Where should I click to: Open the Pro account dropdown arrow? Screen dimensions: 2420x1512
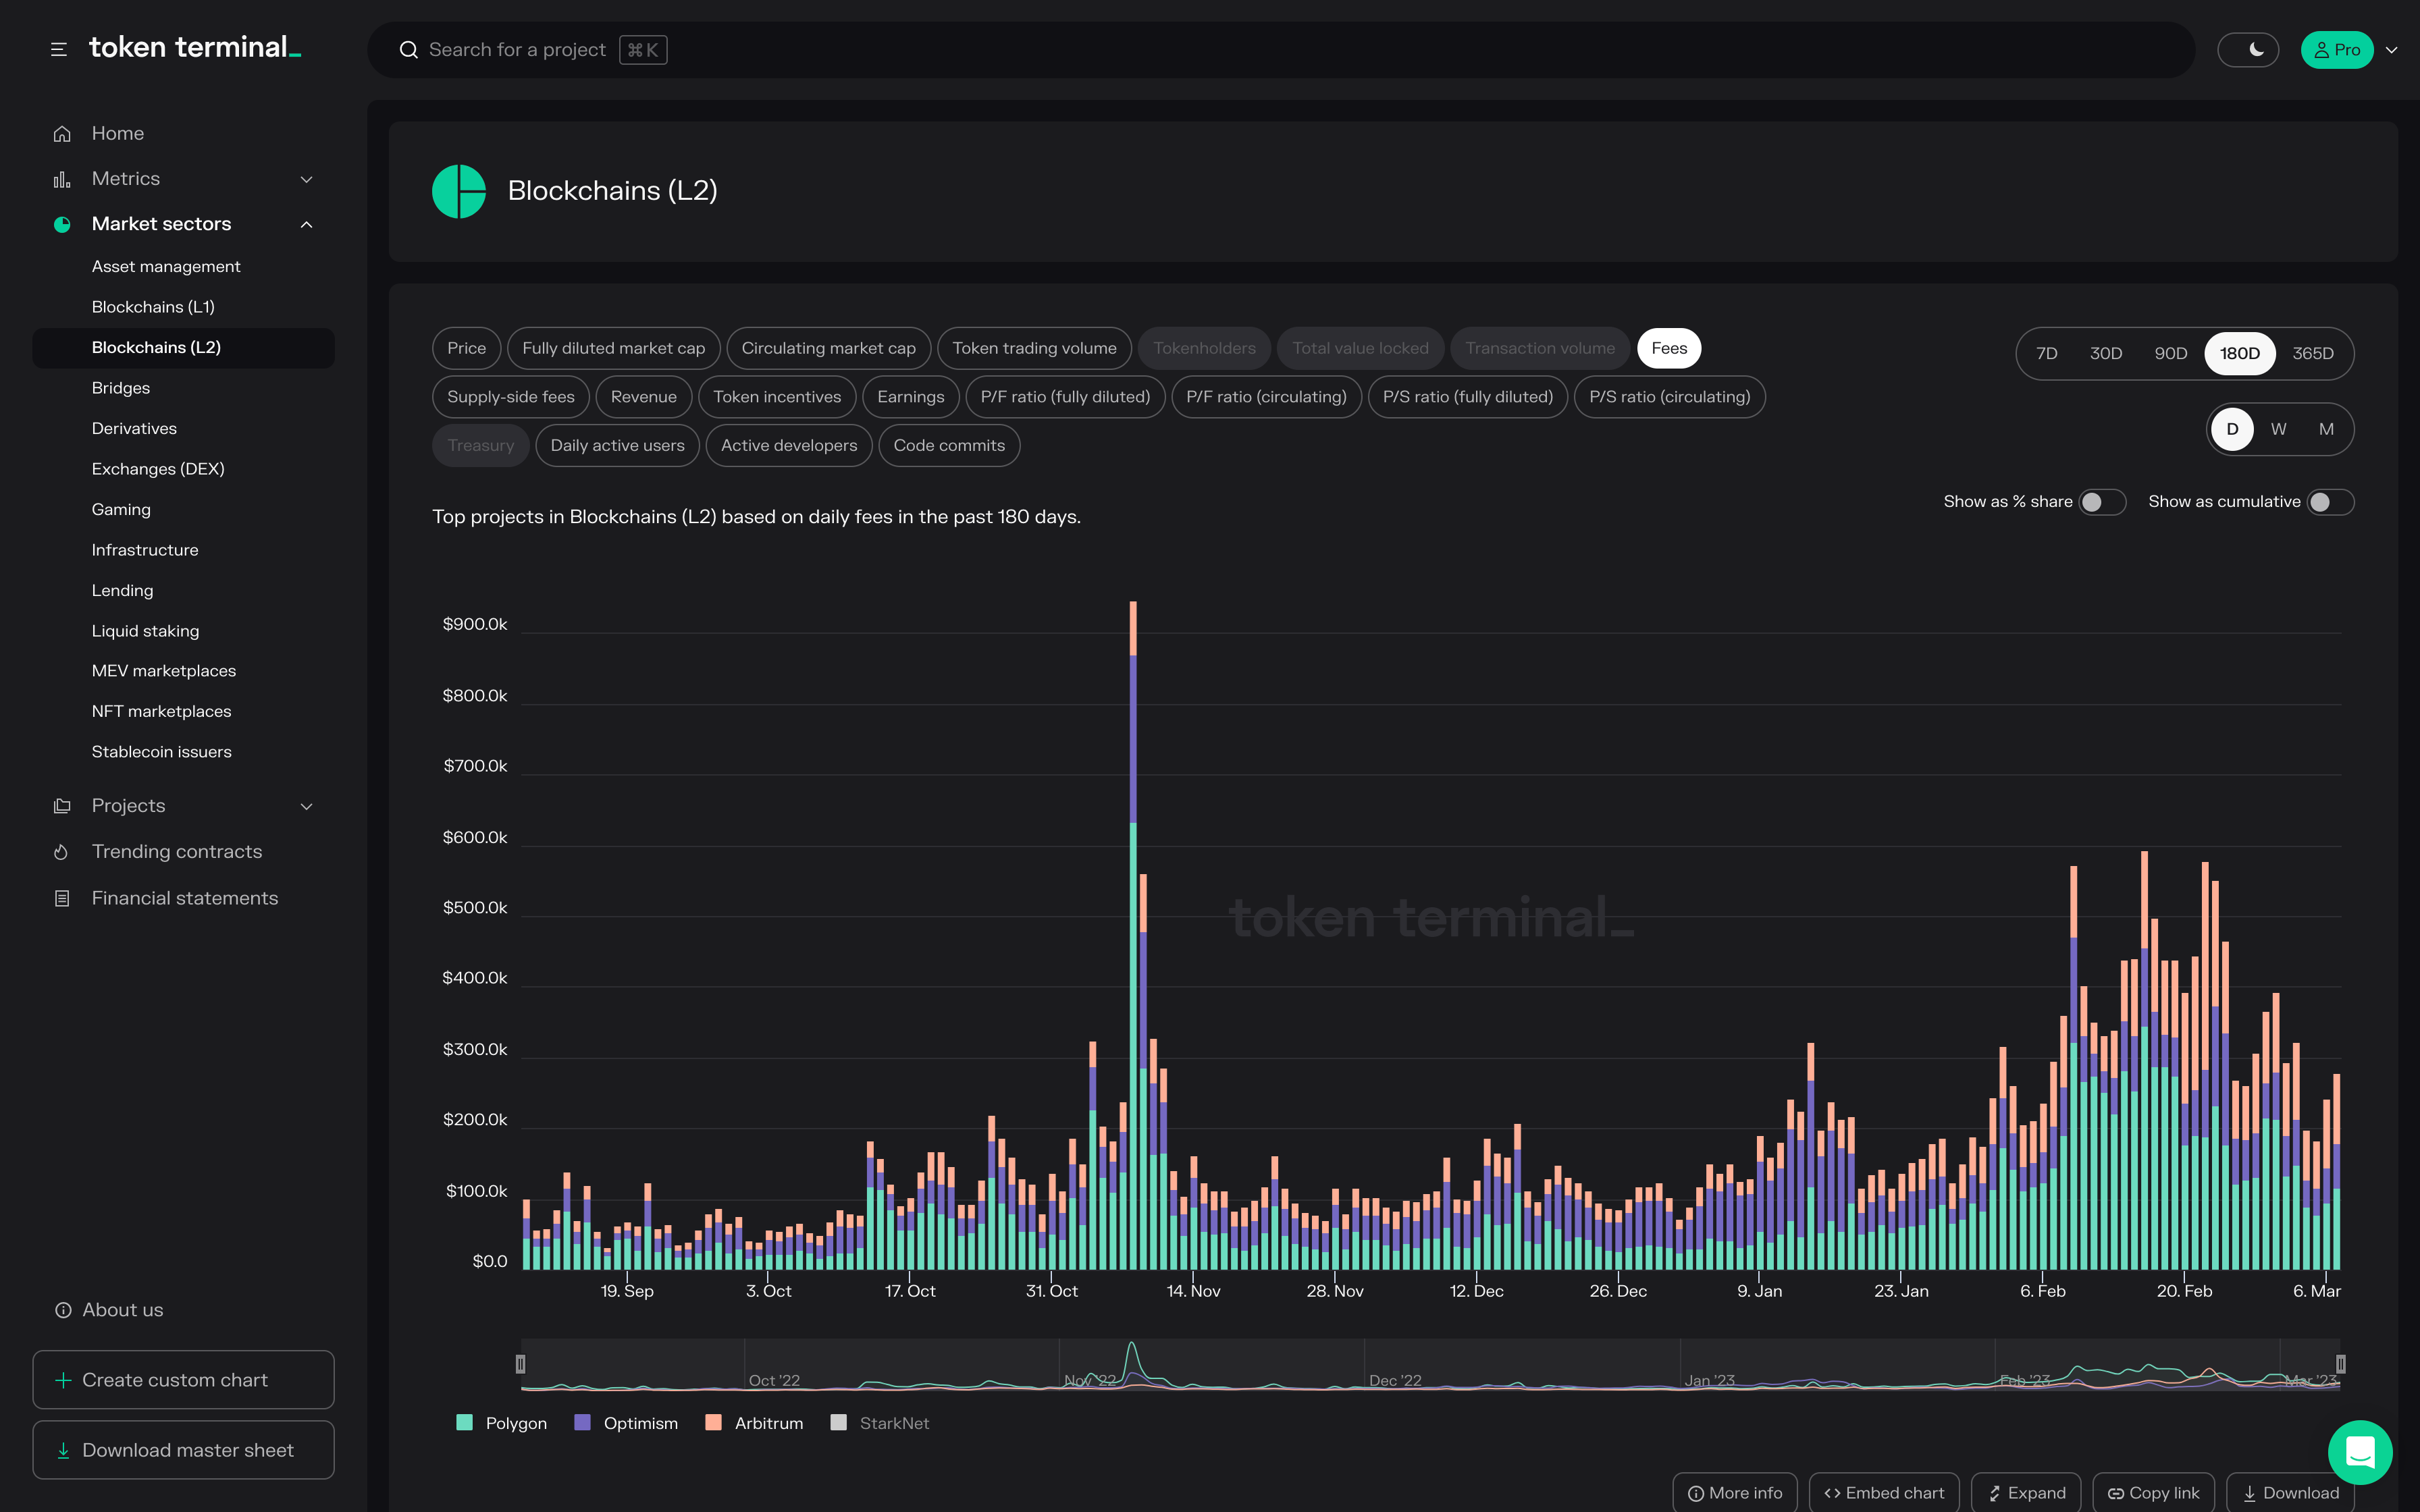(2391, 50)
